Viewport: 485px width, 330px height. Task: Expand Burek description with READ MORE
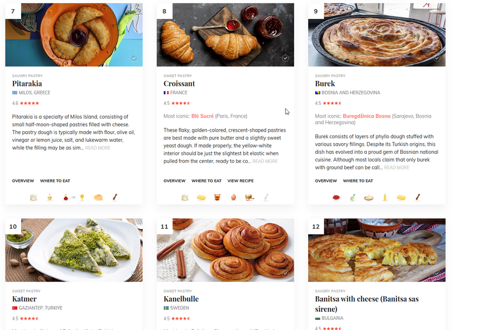(397, 168)
